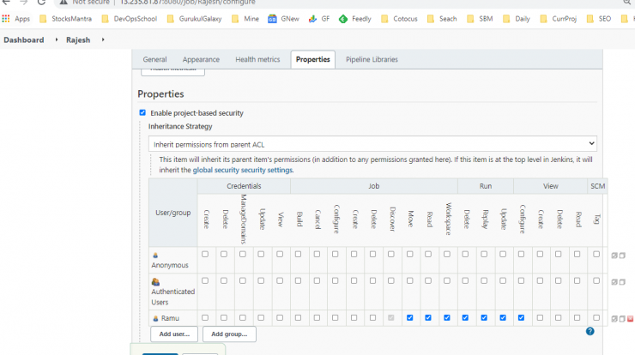Click the Authenticated Users group icon
The width and height of the screenshot is (635, 355).
(x=155, y=282)
